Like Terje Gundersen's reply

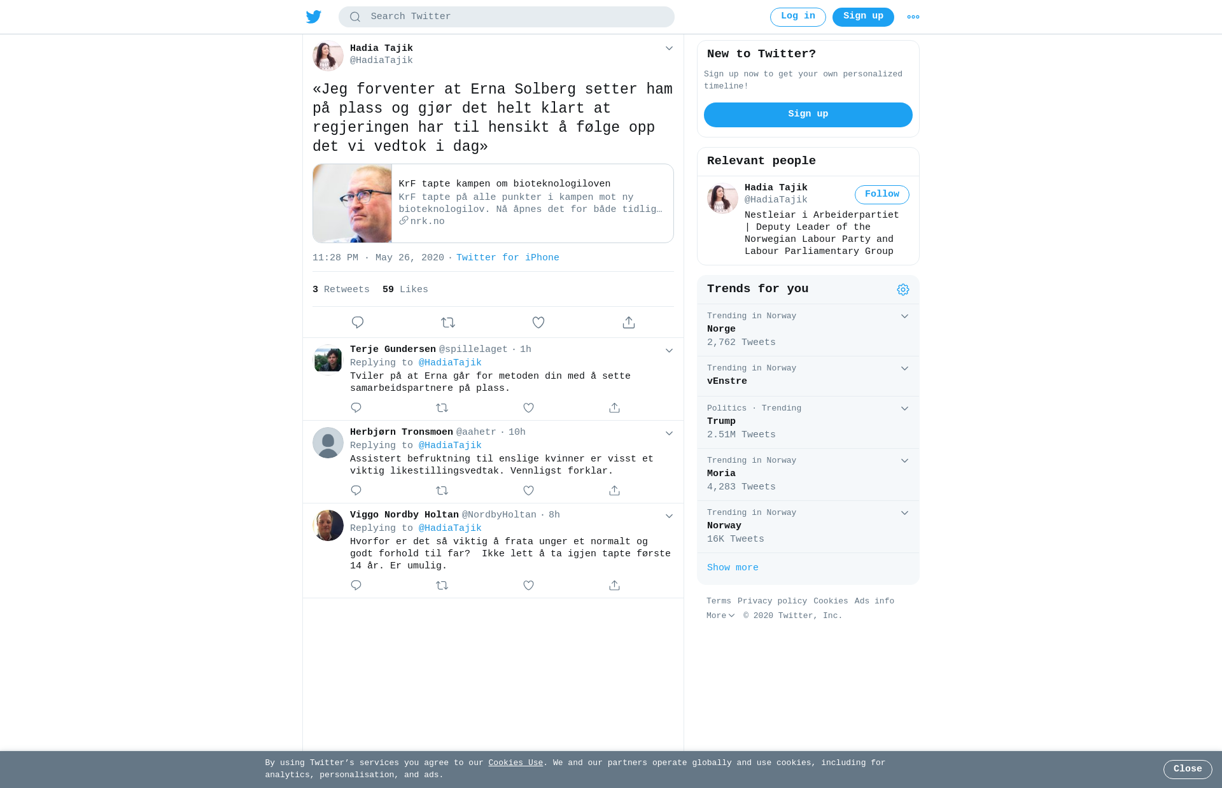click(x=528, y=408)
